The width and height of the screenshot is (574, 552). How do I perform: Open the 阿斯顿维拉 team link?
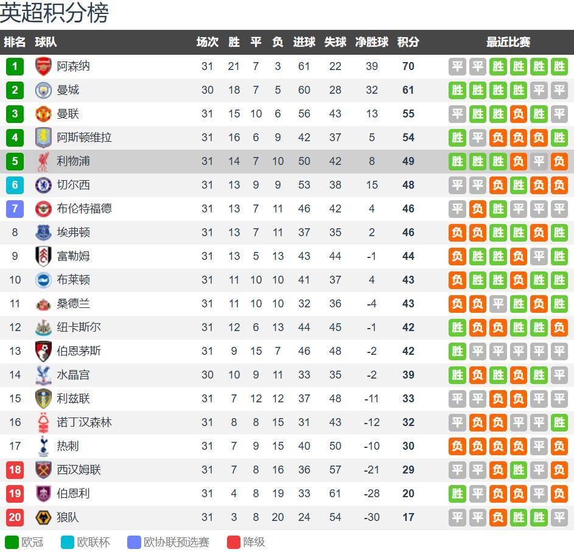point(84,138)
